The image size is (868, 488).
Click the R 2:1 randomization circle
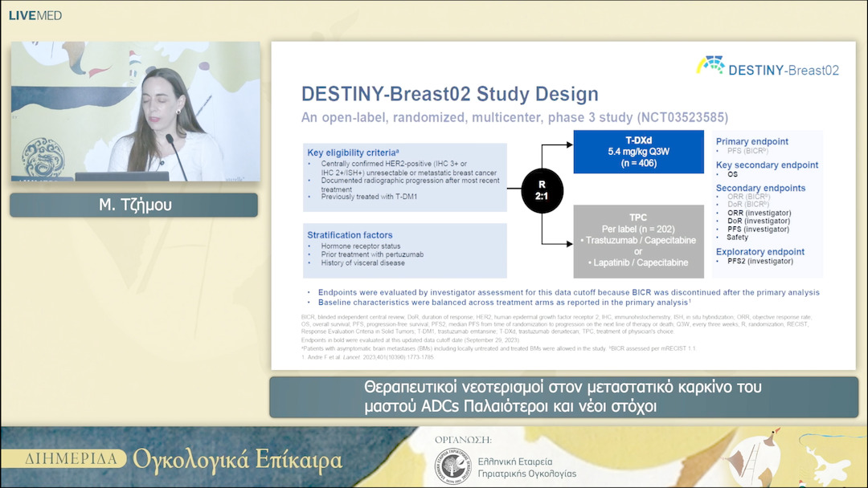(541, 191)
